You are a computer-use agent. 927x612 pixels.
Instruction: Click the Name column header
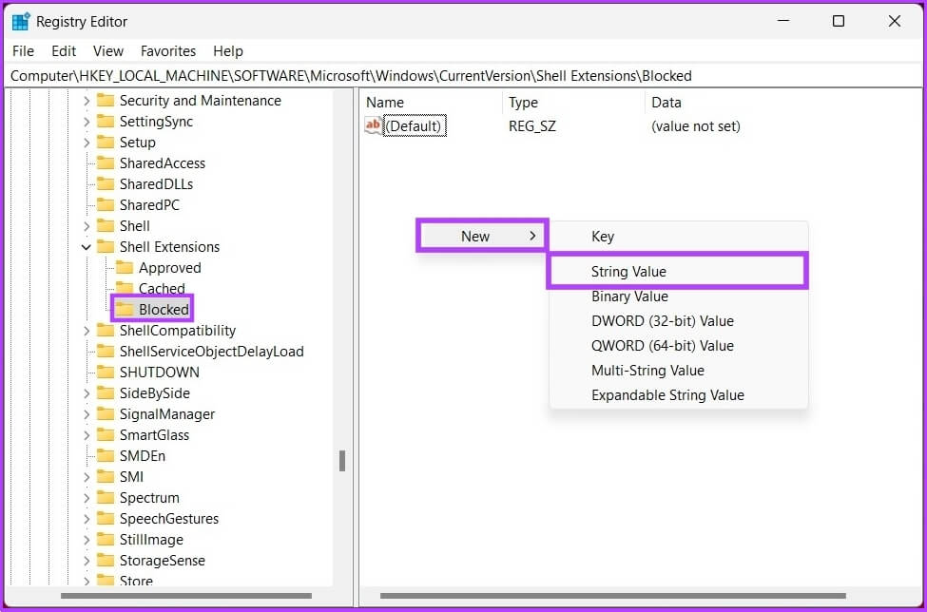pyautogui.click(x=432, y=103)
